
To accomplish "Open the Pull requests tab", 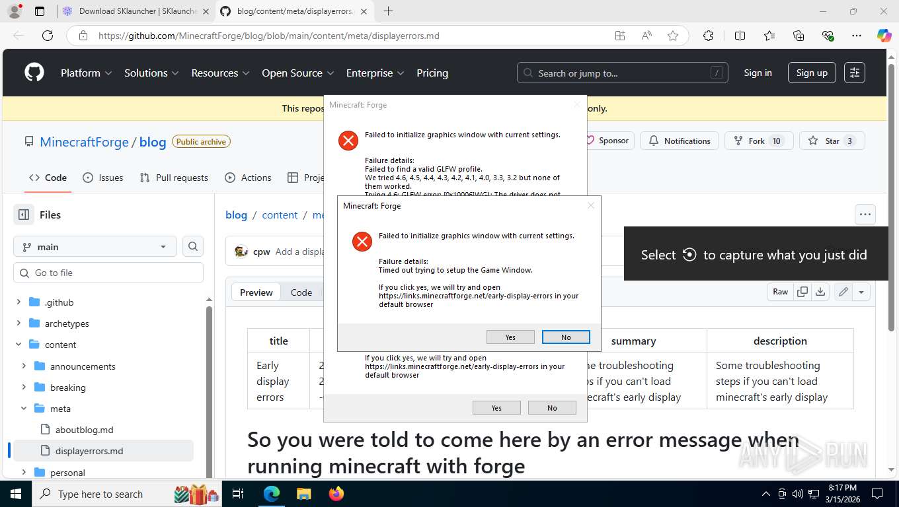I will click(174, 178).
